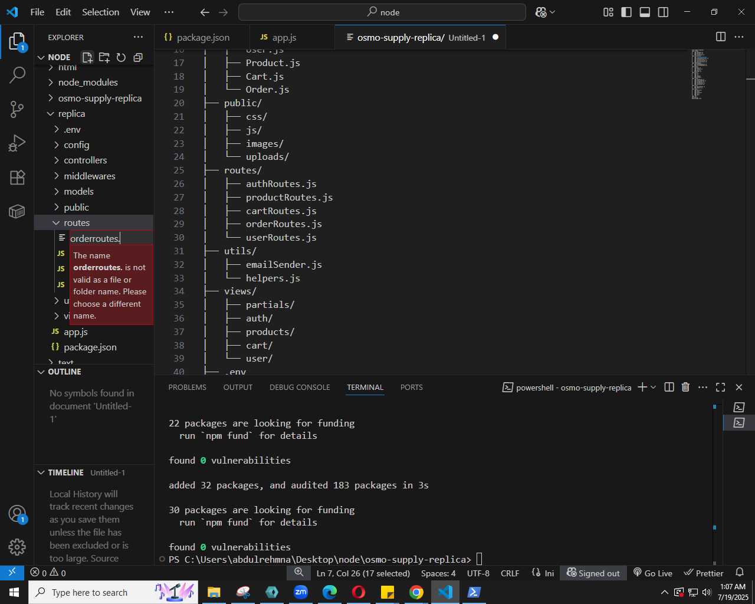Split the terminal panel
The image size is (755, 604).
pos(669,387)
